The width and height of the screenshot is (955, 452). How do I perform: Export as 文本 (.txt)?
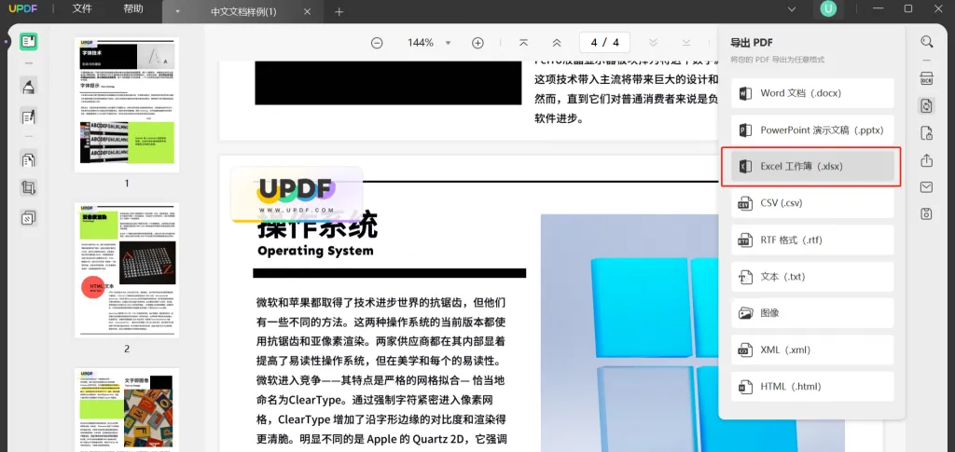pos(812,277)
